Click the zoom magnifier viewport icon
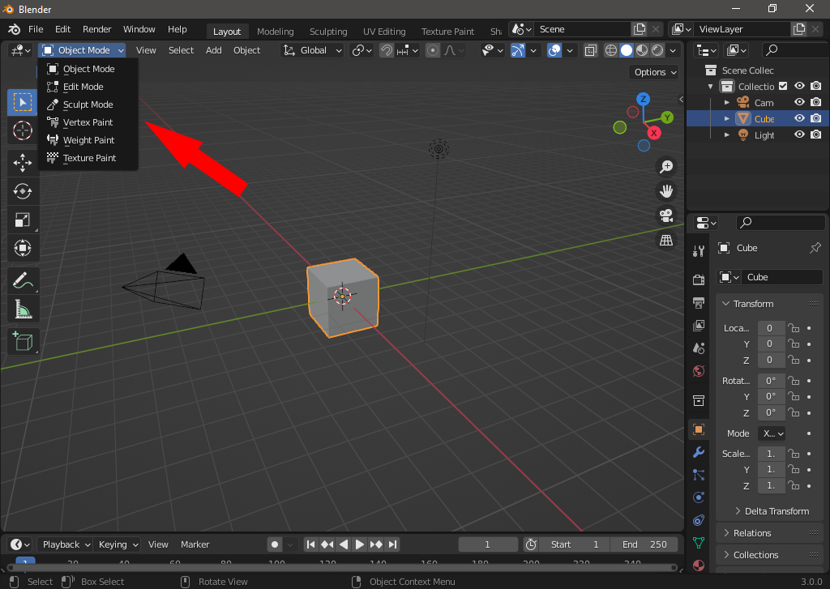The height and width of the screenshot is (589, 830). pos(666,167)
